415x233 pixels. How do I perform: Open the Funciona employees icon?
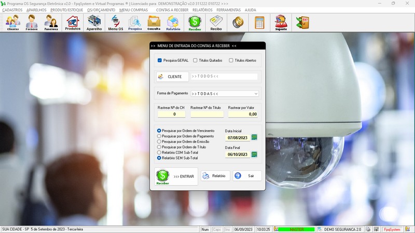(x=51, y=23)
